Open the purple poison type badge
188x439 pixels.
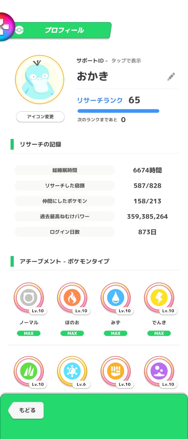[x=159, y=371]
